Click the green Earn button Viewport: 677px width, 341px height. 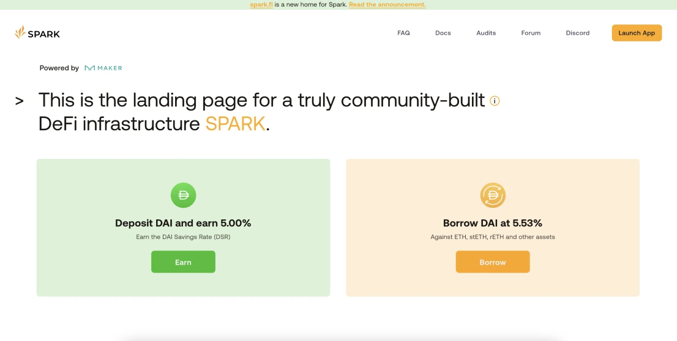point(183,262)
